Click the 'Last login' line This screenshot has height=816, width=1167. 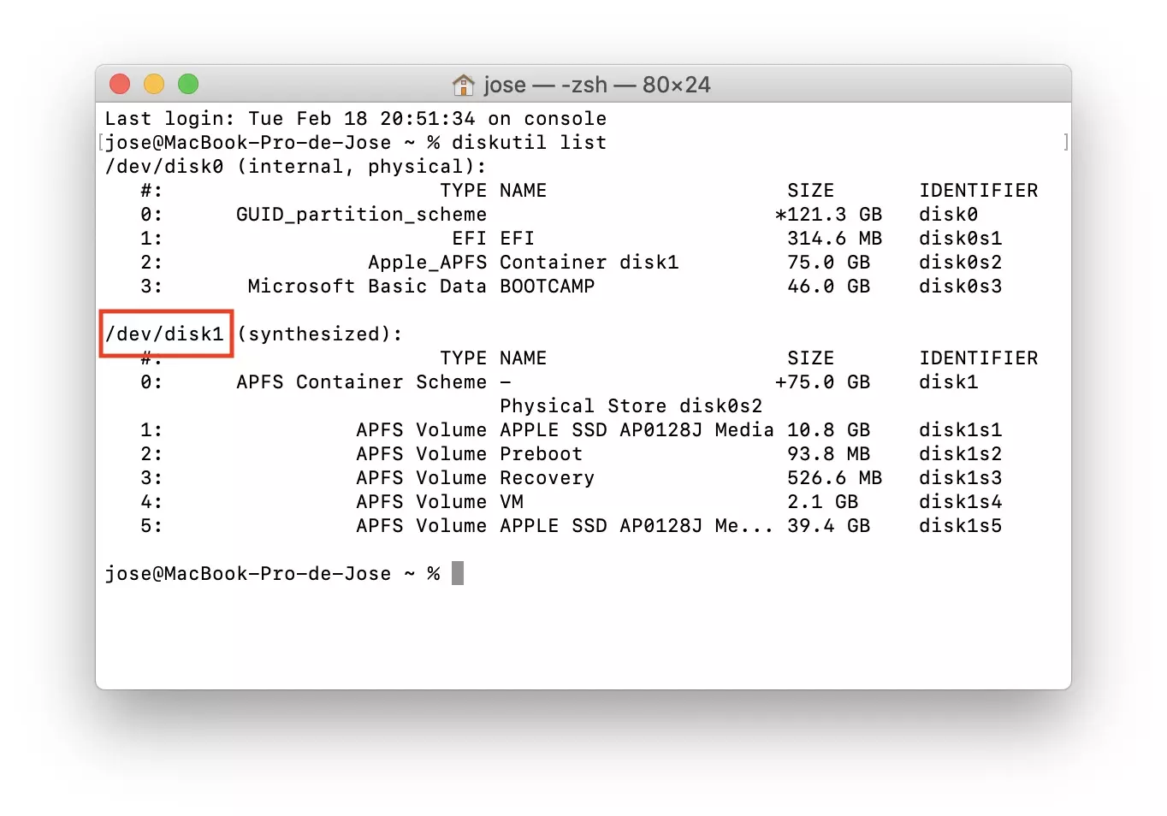(x=355, y=118)
